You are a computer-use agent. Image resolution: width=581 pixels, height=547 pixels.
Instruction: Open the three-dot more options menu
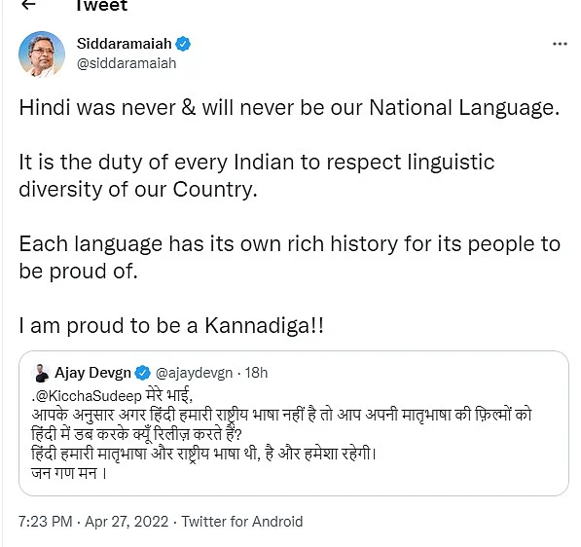coord(560,44)
